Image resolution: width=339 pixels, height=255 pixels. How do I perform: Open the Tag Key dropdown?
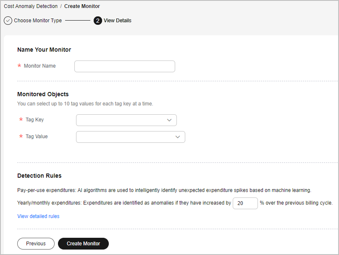coord(126,120)
